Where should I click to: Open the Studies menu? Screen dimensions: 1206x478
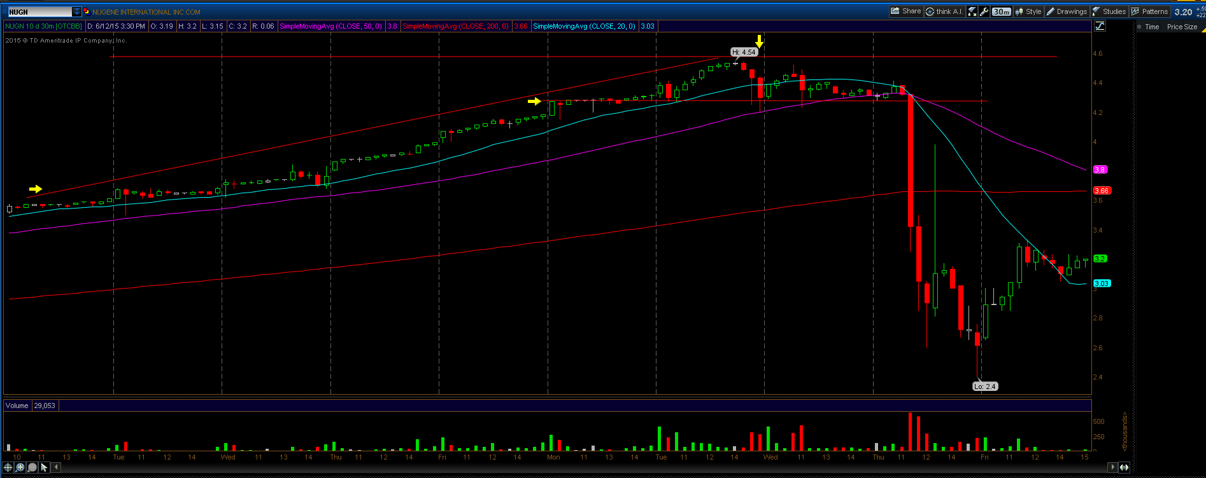coord(1109,11)
